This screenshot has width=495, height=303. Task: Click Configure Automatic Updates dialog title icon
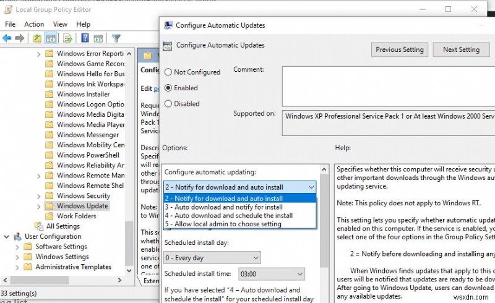pyautogui.click(x=168, y=25)
